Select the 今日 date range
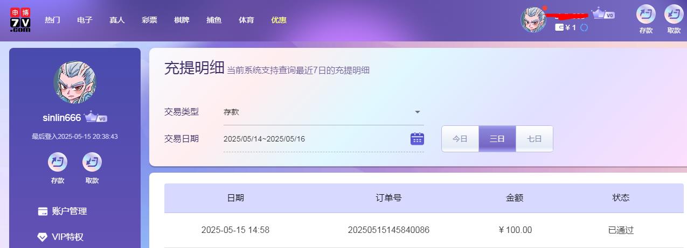This screenshot has height=248, width=687. click(460, 139)
